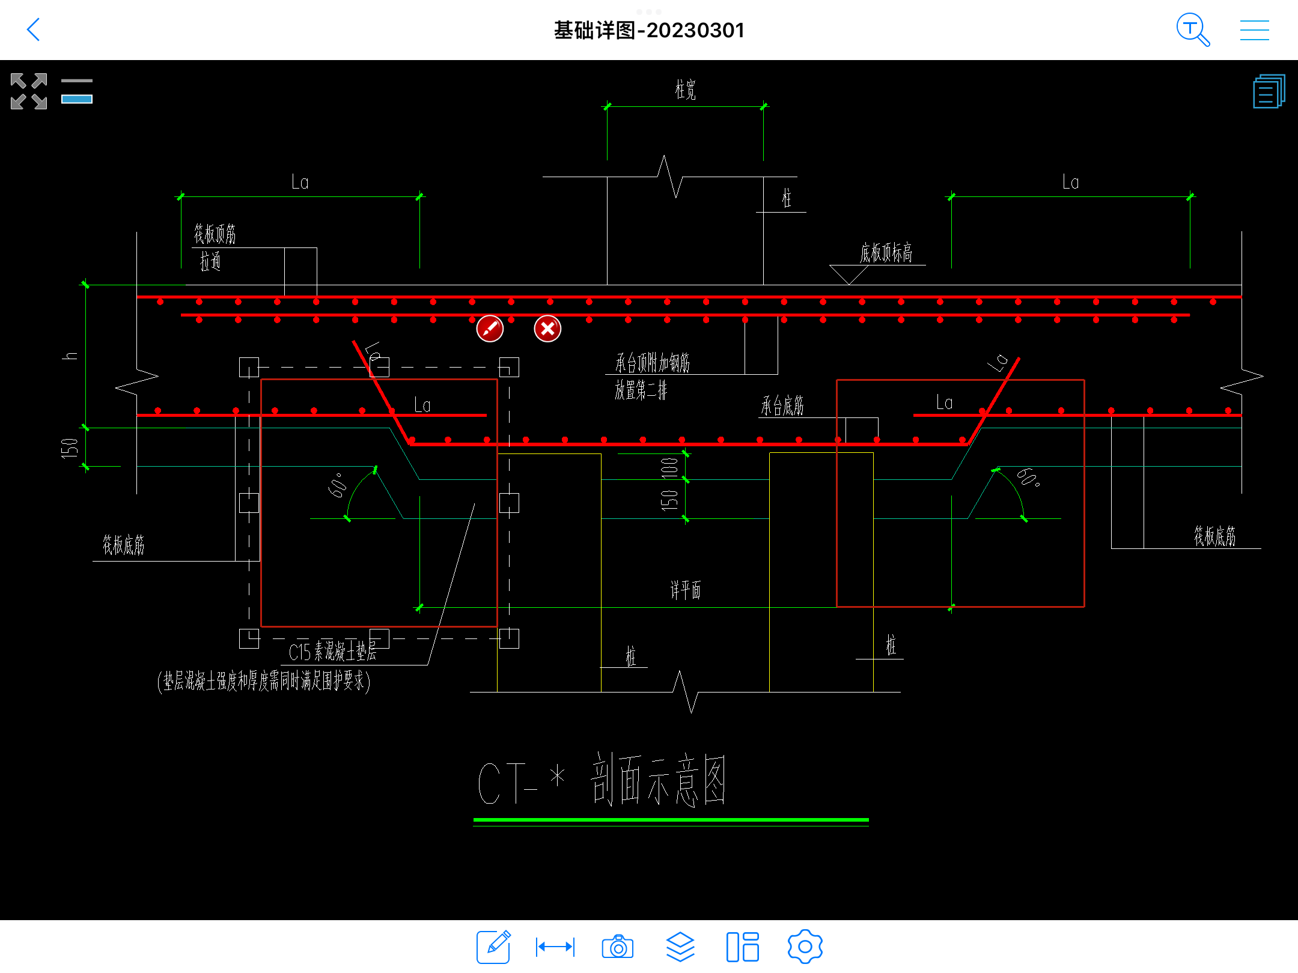Screen dimensions: 1298x973
Task: Open the text search tool
Action: click(1193, 29)
